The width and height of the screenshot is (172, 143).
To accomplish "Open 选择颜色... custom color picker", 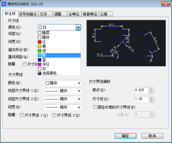I will (x=59, y=73).
